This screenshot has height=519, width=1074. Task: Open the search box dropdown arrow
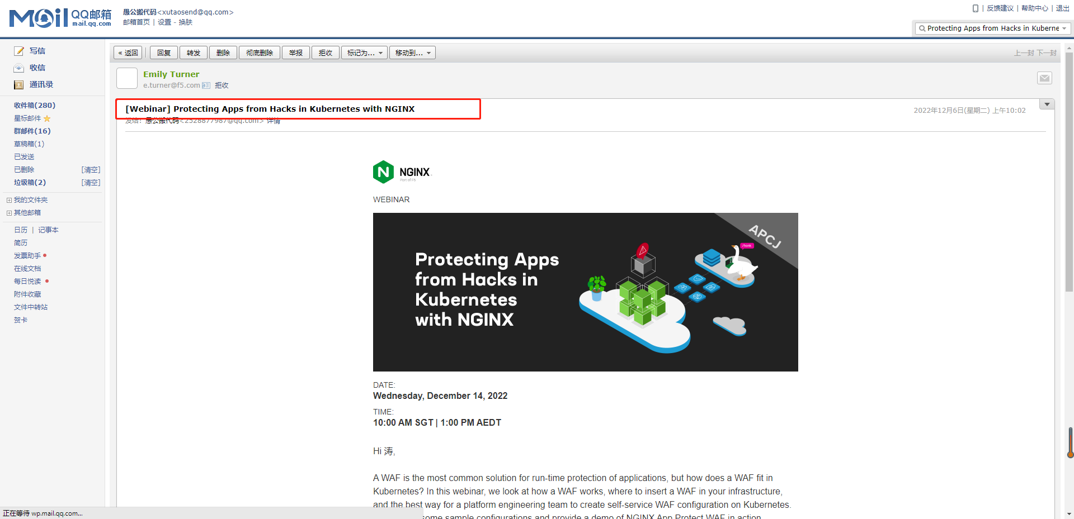click(1064, 28)
